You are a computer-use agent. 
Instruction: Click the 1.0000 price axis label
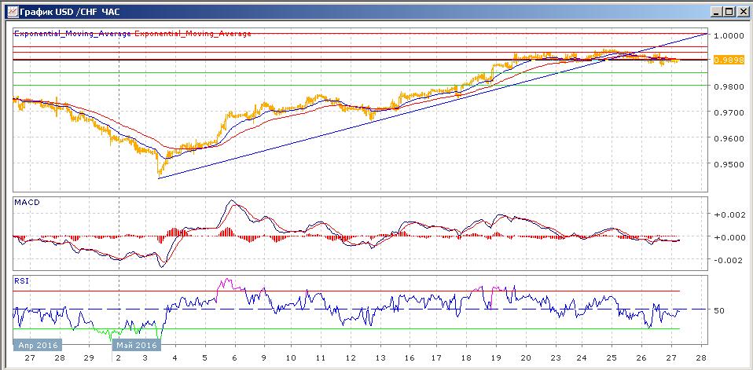click(x=729, y=35)
